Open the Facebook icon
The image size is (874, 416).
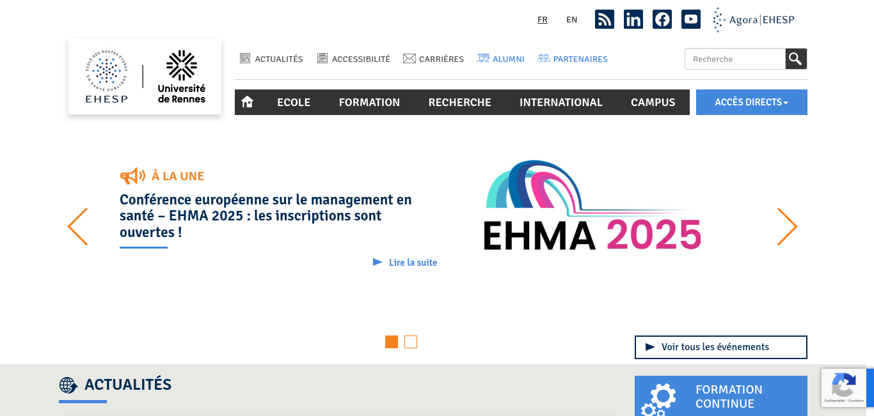662,19
